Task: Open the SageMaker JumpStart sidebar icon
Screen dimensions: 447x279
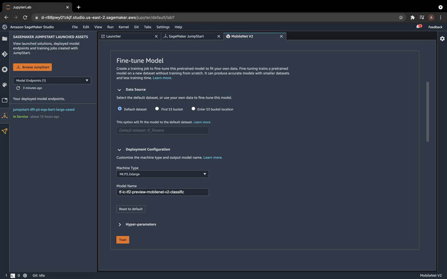Action: [4, 116]
